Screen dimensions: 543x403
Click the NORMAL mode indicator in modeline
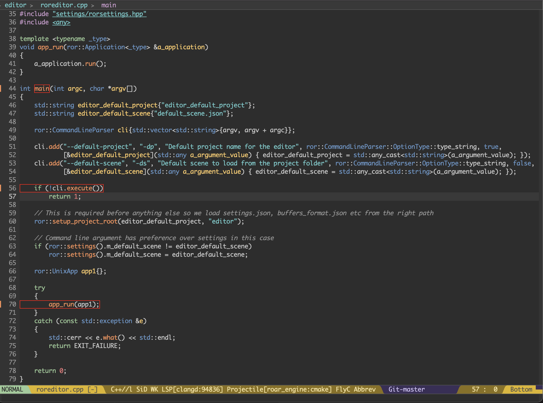(x=12, y=389)
